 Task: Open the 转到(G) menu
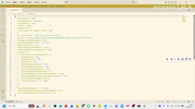37,2
